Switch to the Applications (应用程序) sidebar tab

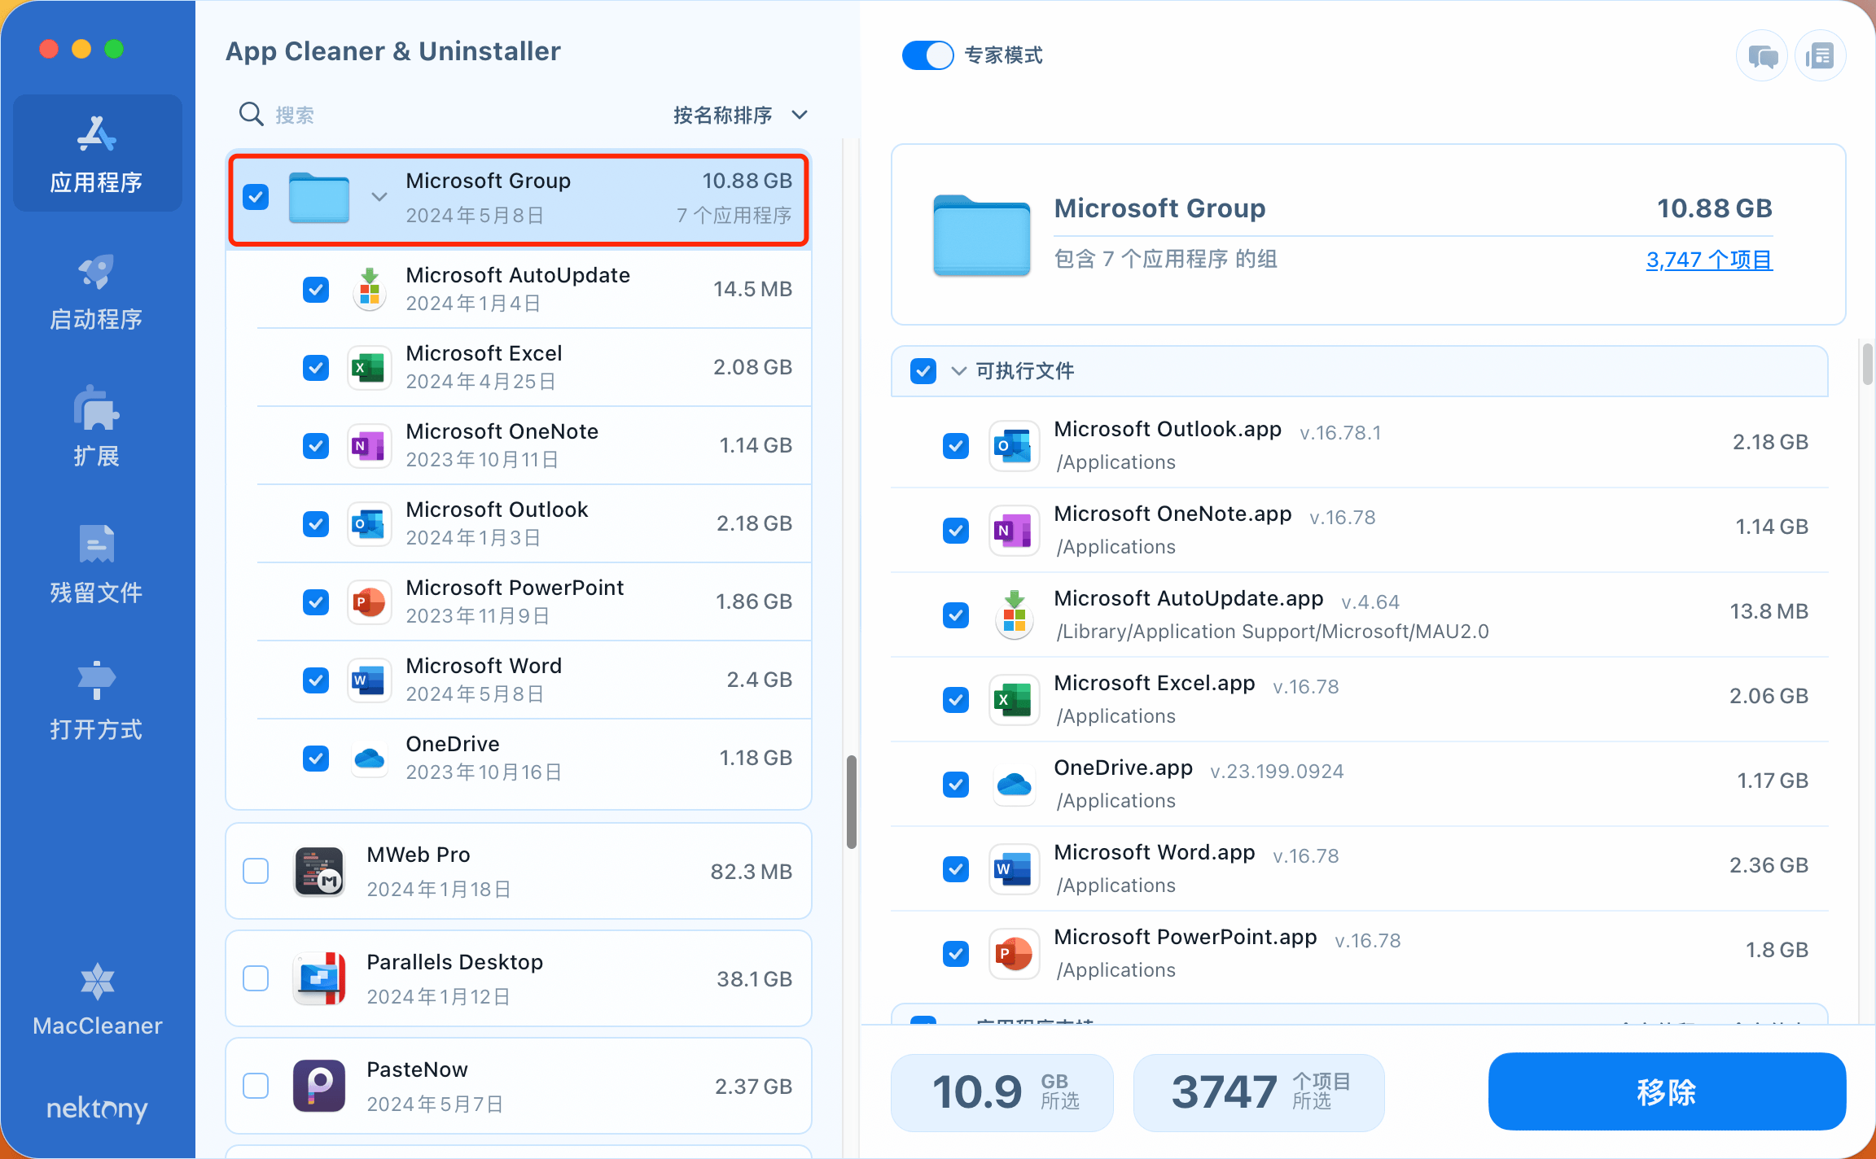[x=97, y=154]
